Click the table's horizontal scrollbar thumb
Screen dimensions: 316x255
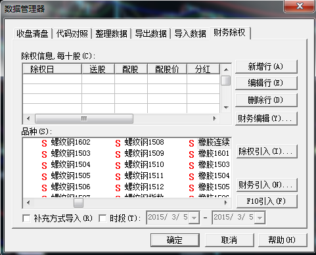coord(84,118)
